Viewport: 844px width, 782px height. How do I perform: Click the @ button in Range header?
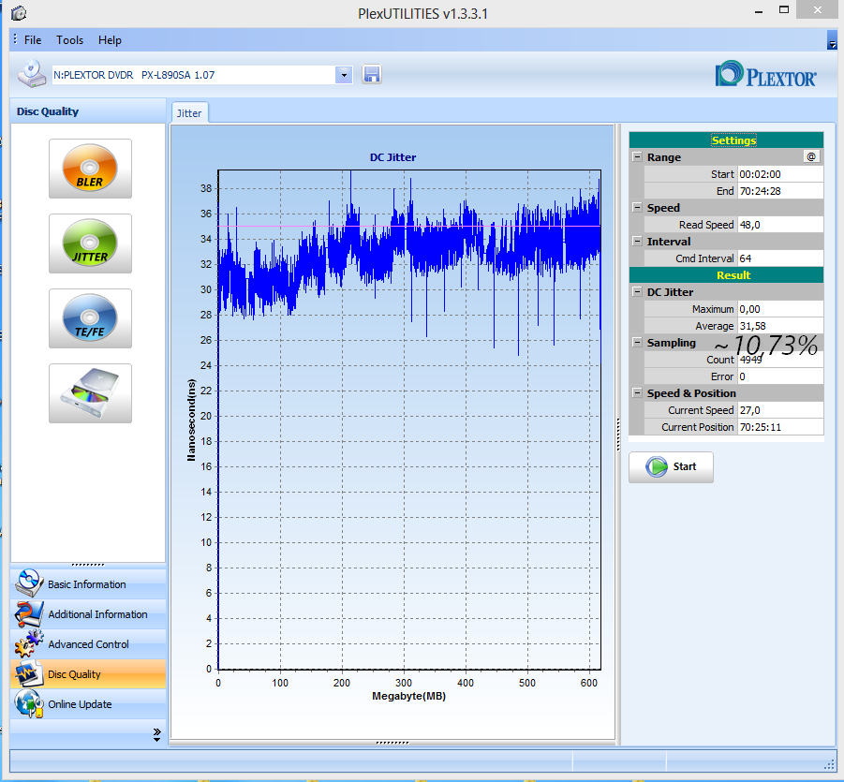coord(811,156)
